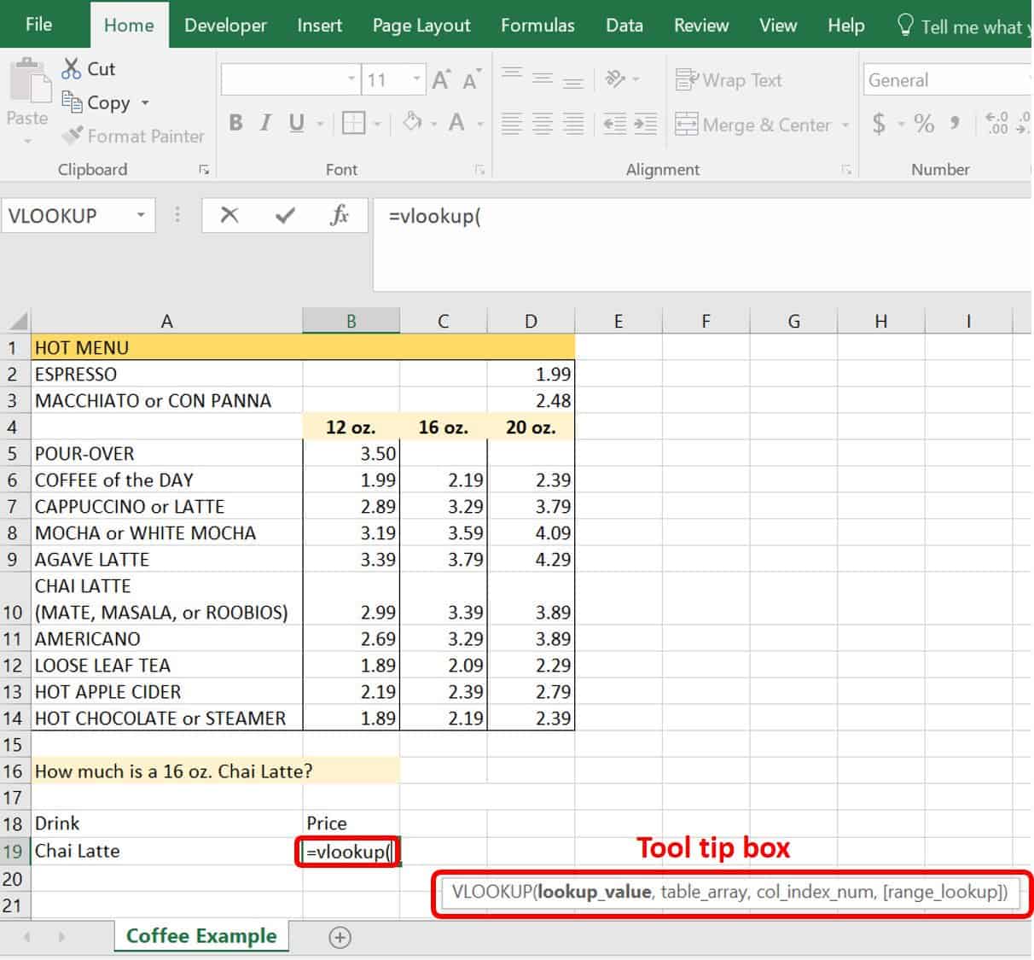Add a new sheet with plus icon
The width and height of the screenshot is (1034, 960).
[x=340, y=937]
